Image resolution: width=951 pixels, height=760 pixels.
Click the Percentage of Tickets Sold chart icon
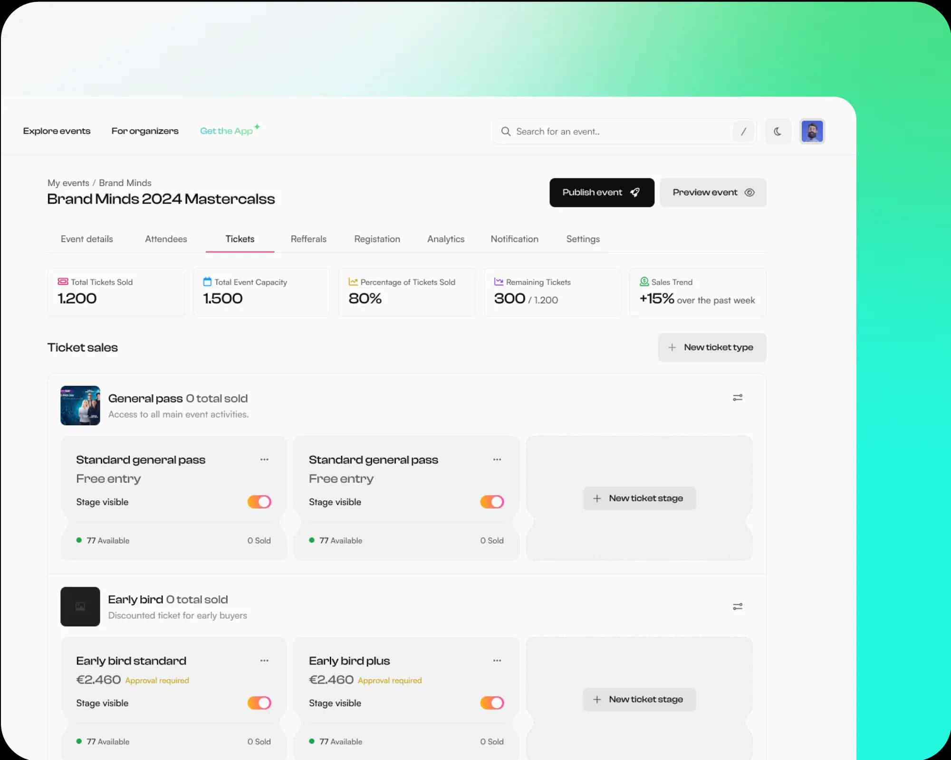tap(353, 281)
